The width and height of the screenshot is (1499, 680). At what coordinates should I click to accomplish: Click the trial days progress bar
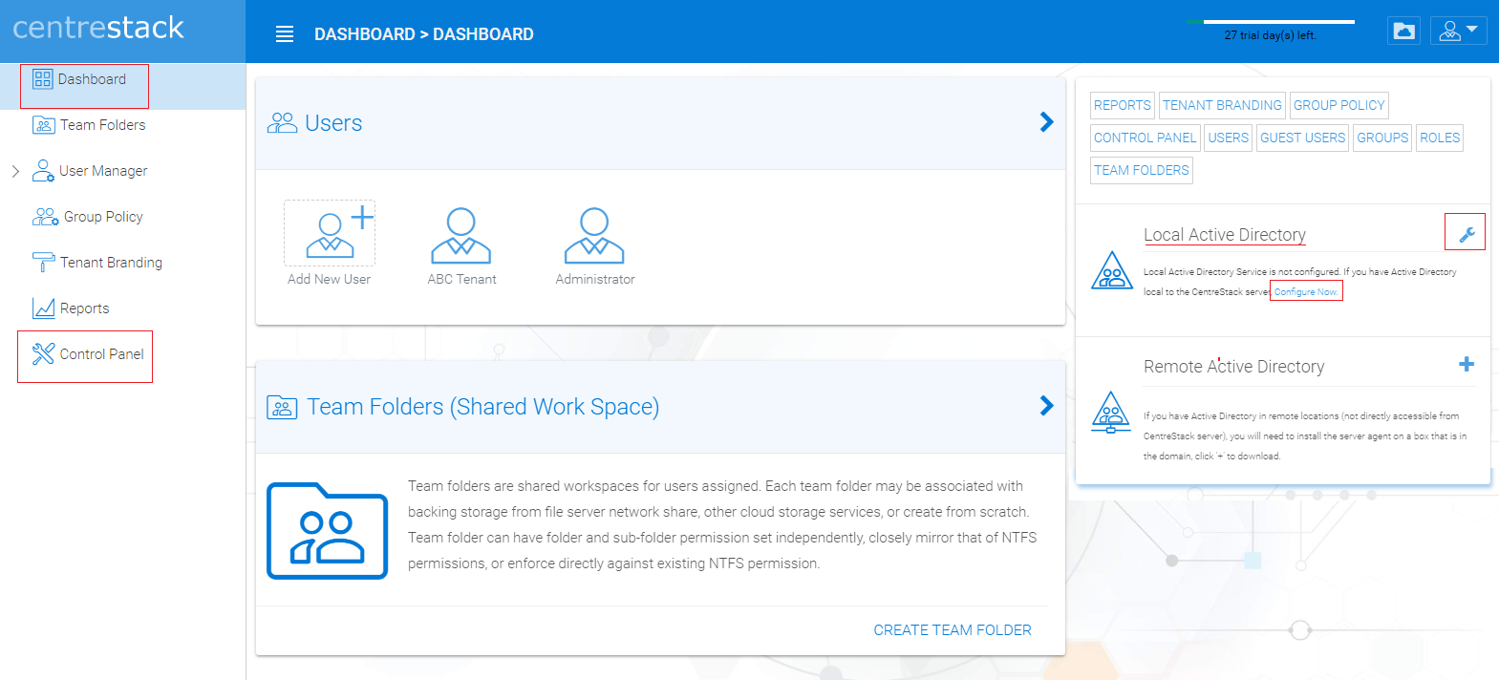coord(1271,21)
